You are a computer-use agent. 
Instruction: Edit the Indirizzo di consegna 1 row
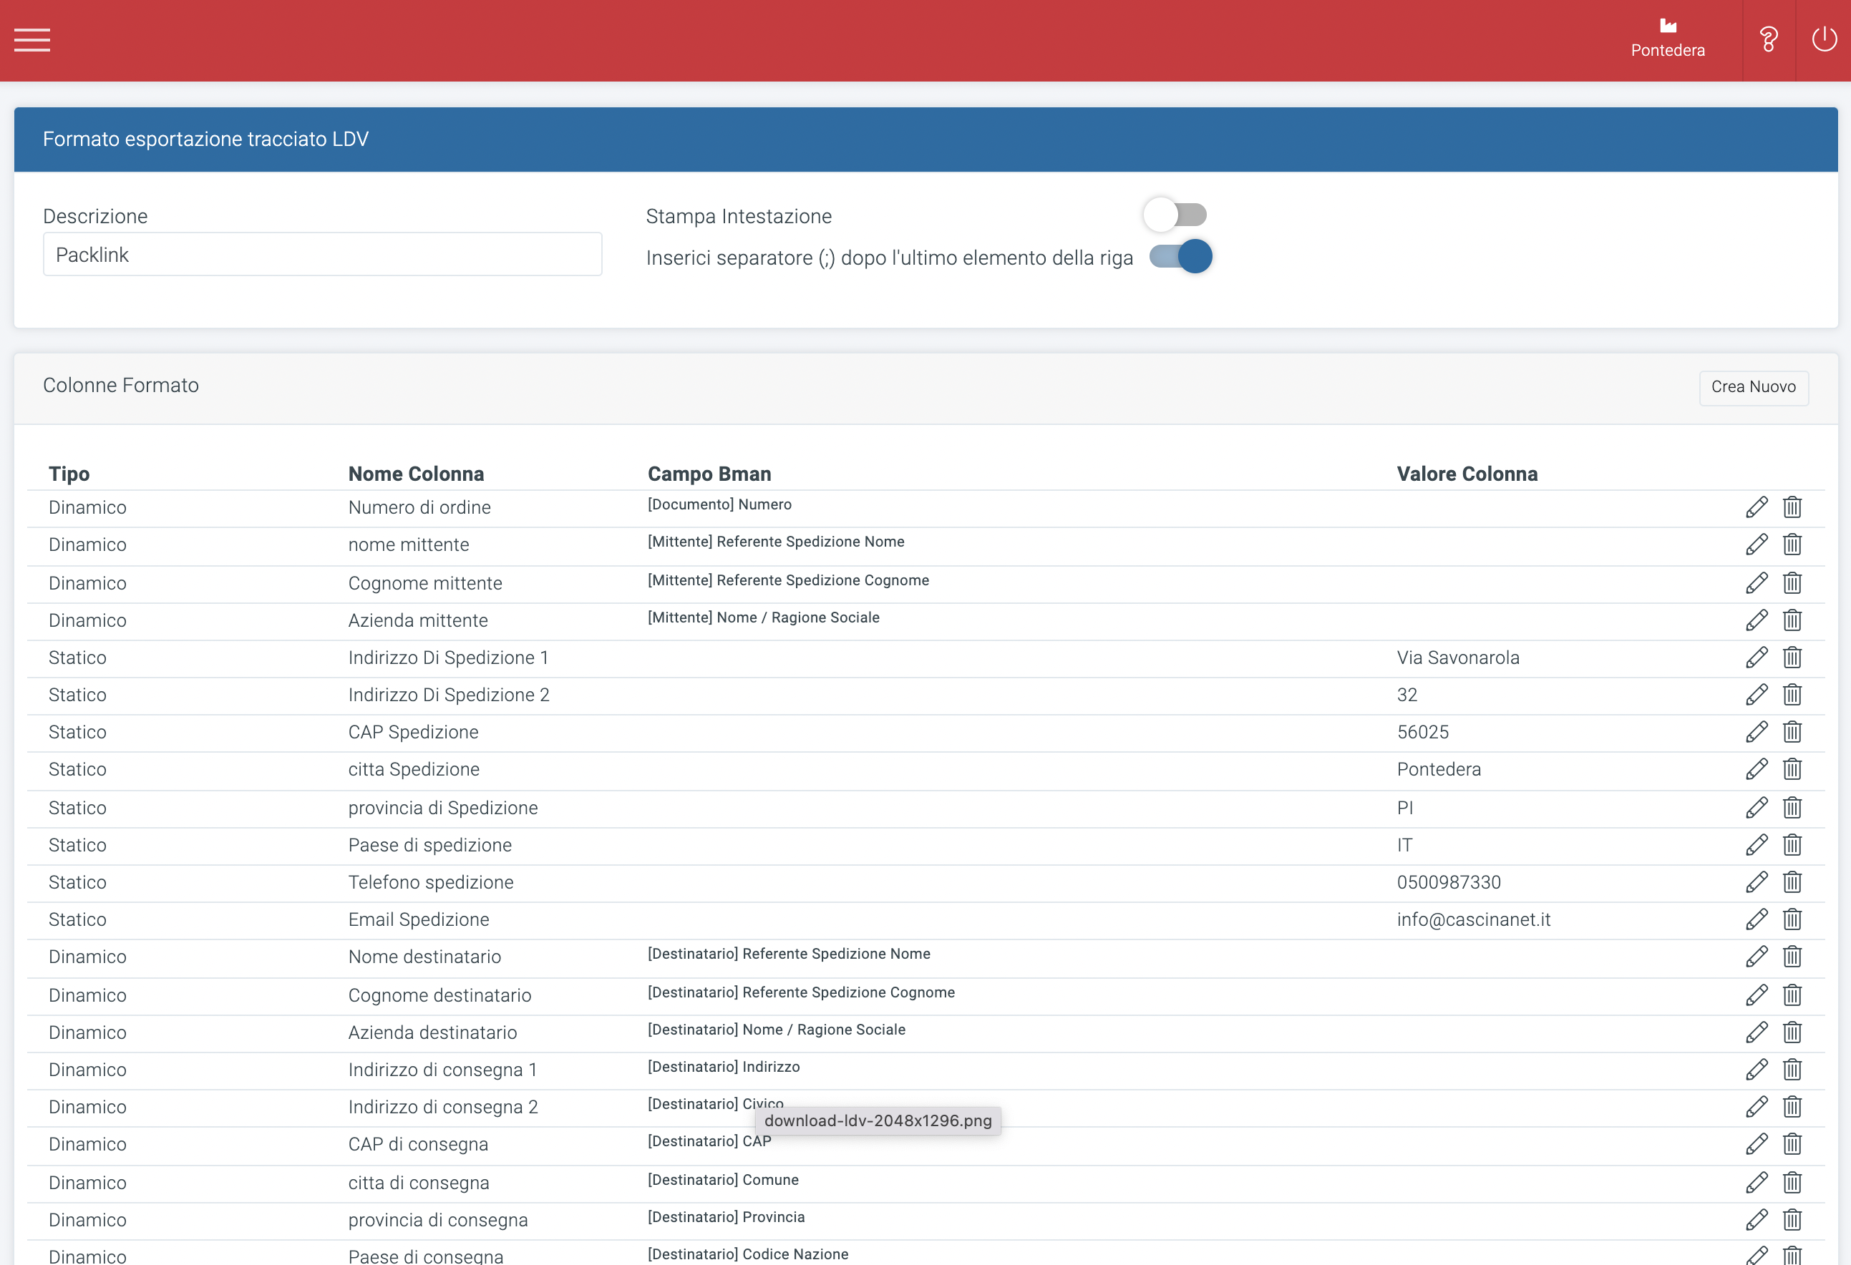(1757, 1070)
